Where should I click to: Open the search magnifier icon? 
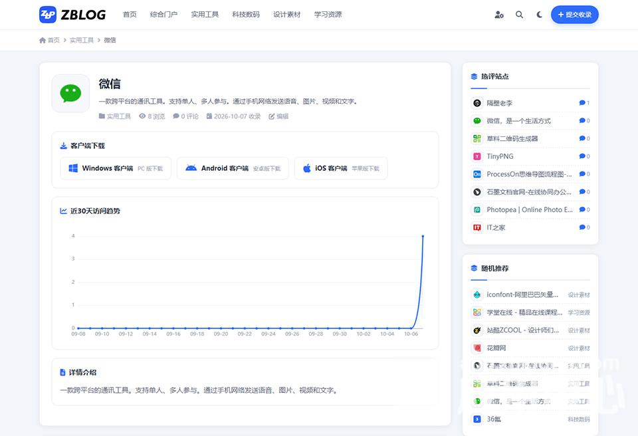[519, 15]
